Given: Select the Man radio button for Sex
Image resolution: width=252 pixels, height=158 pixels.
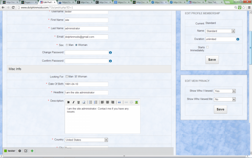Looking at the screenshot, I should pyautogui.click(x=67, y=45).
